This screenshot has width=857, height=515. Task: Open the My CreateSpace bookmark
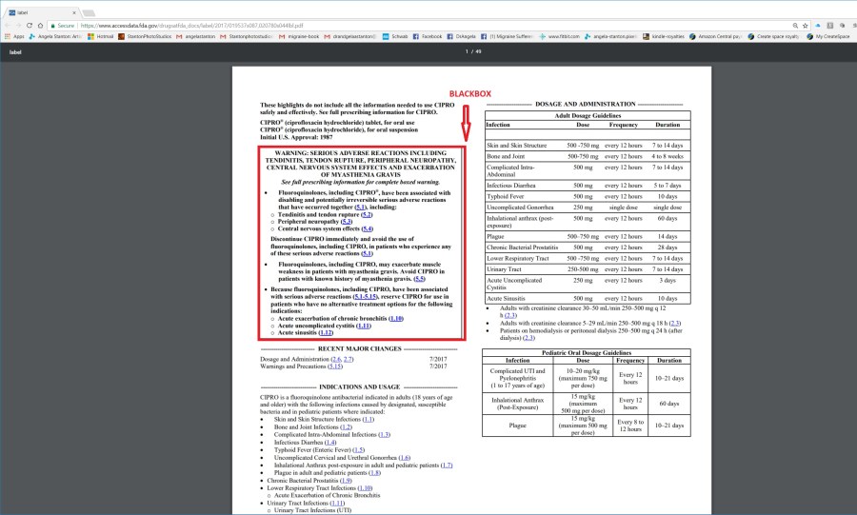829,36
